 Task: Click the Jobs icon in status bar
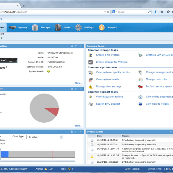pos(69,169)
